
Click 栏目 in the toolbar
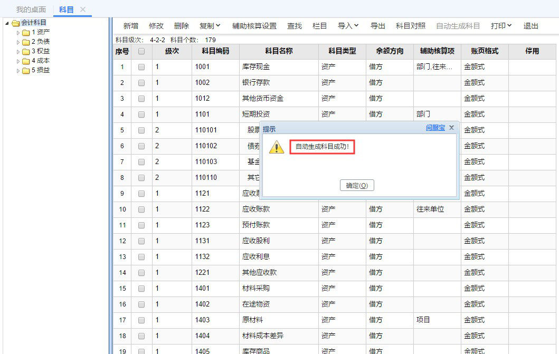tap(319, 26)
